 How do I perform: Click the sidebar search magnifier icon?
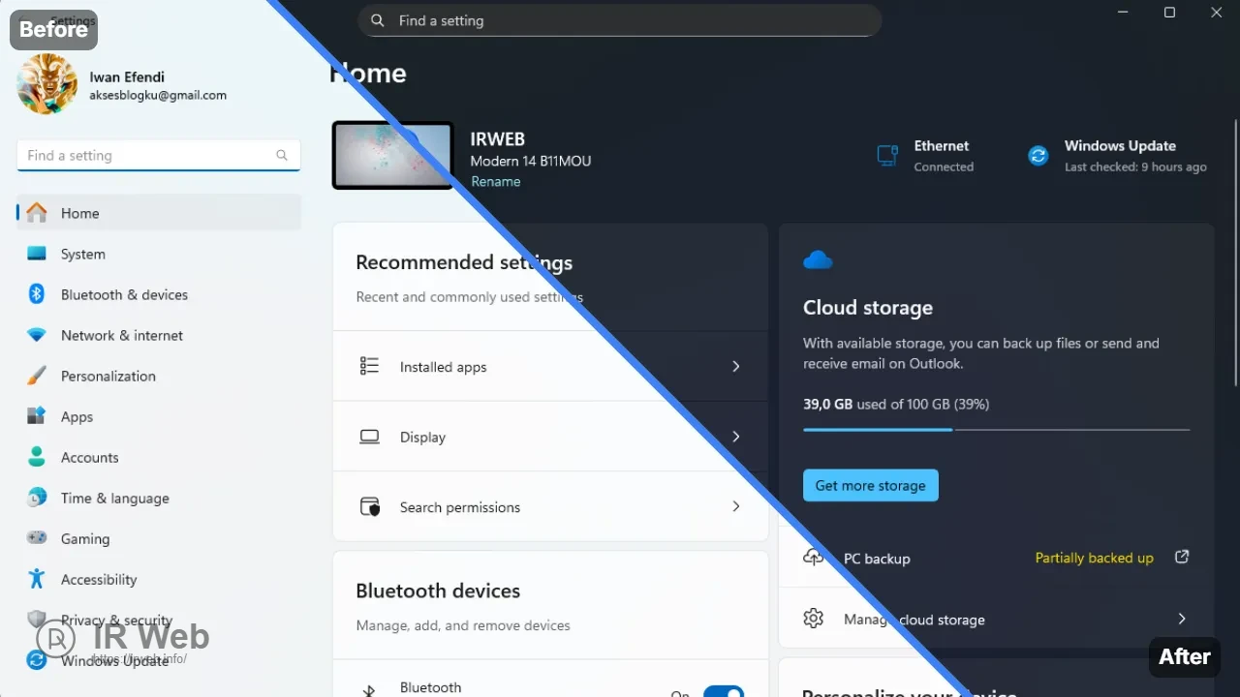click(x=282, y=155)
